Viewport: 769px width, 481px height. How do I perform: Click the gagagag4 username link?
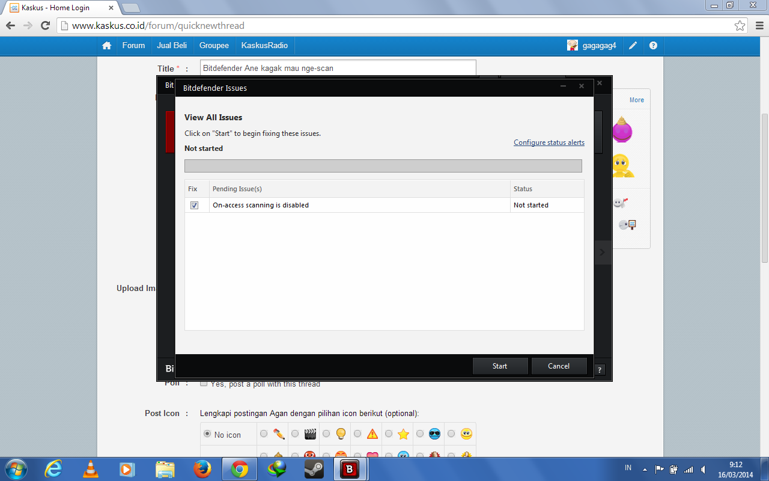[600, 46]
